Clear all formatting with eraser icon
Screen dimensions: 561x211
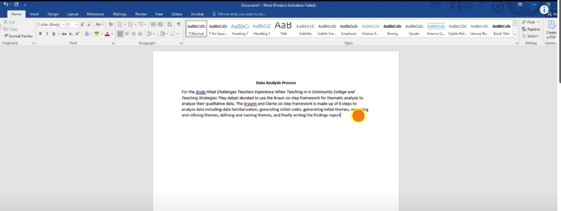(x=111, y=25)
